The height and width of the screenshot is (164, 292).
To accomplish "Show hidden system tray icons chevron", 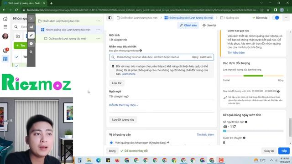I will coord(271,160).
